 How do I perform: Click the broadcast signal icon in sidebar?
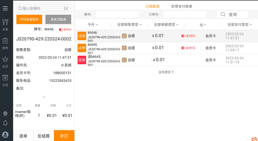click(5, 114)
